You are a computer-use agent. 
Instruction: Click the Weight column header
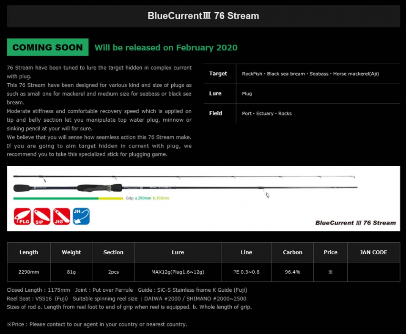71,252
